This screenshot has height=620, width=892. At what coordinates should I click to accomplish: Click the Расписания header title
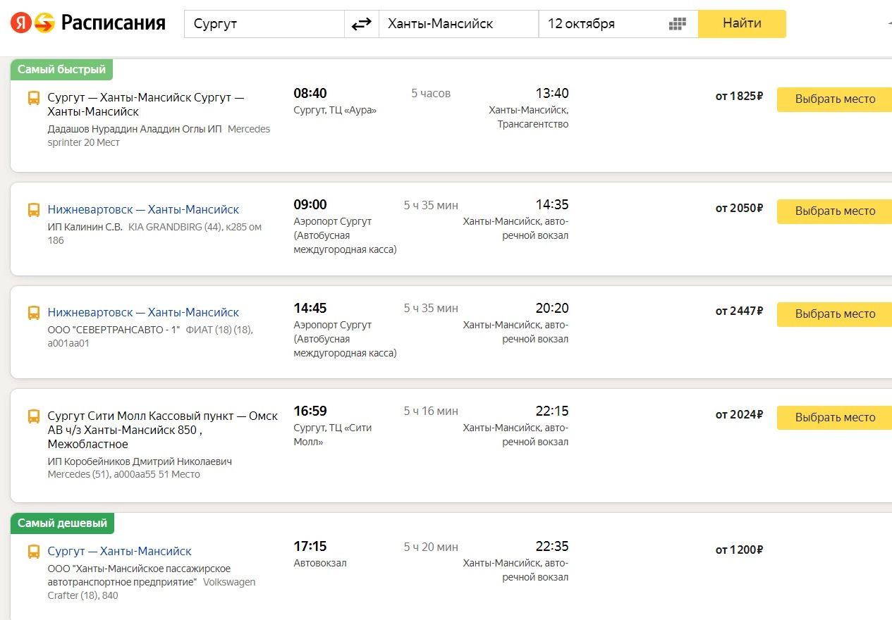click(113, 23)
